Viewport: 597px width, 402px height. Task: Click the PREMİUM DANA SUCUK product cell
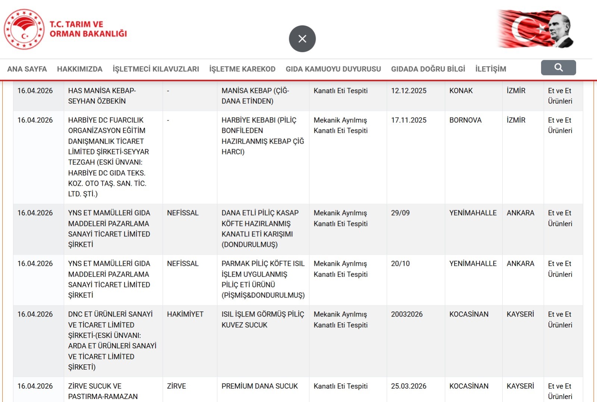click(x=260, y=386)
